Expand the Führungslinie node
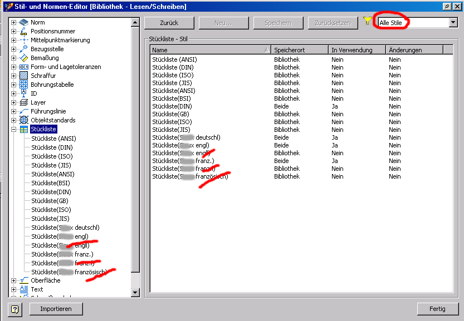The height and width of the screenshot is (321, 464). [13, 111]
